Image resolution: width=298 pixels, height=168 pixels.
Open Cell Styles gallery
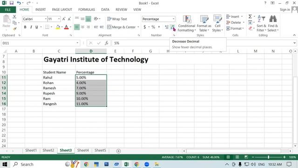click(x=217, y=23)
